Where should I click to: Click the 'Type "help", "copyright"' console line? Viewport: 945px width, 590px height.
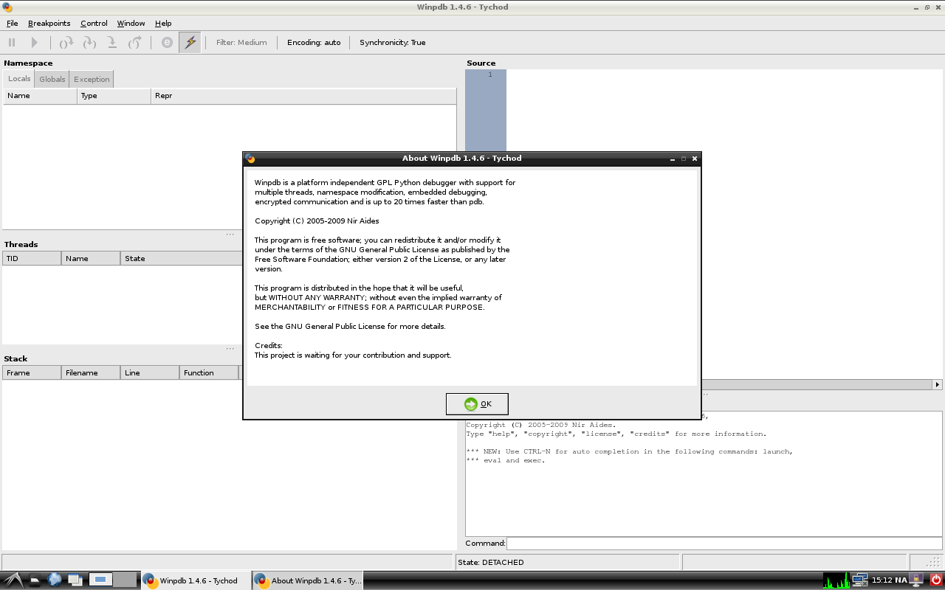tap(616, 434)
